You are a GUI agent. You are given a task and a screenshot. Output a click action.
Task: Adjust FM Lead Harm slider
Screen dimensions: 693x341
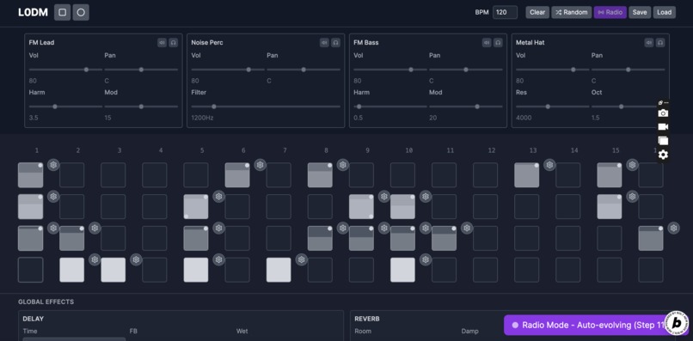point(65,107)
